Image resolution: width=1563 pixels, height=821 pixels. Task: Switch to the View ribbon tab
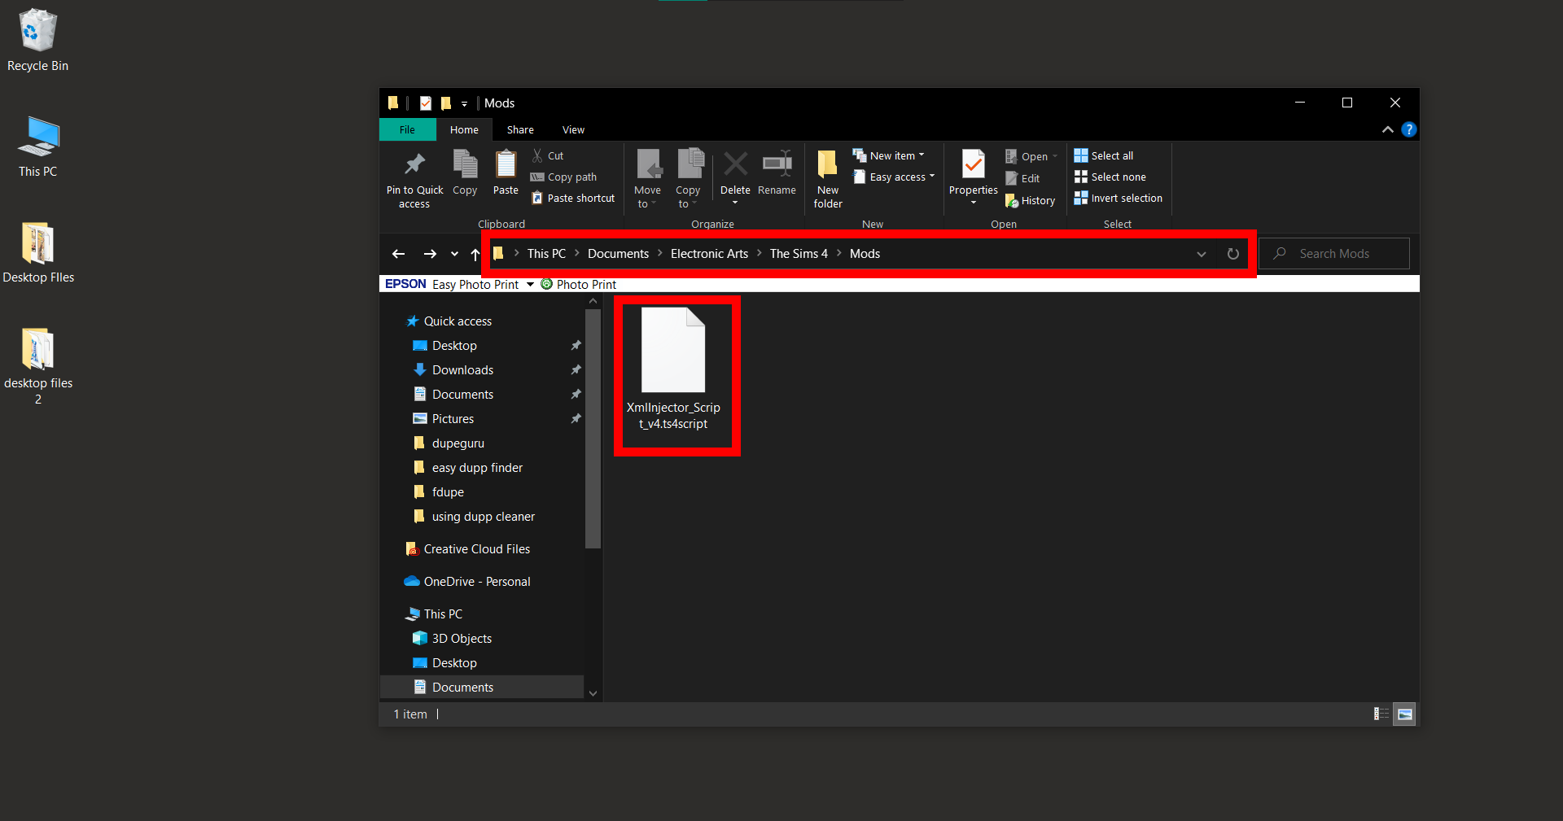[x=572, y=129]
